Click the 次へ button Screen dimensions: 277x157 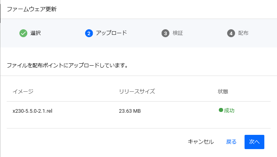pyautogui.click(x=254, y=142)
